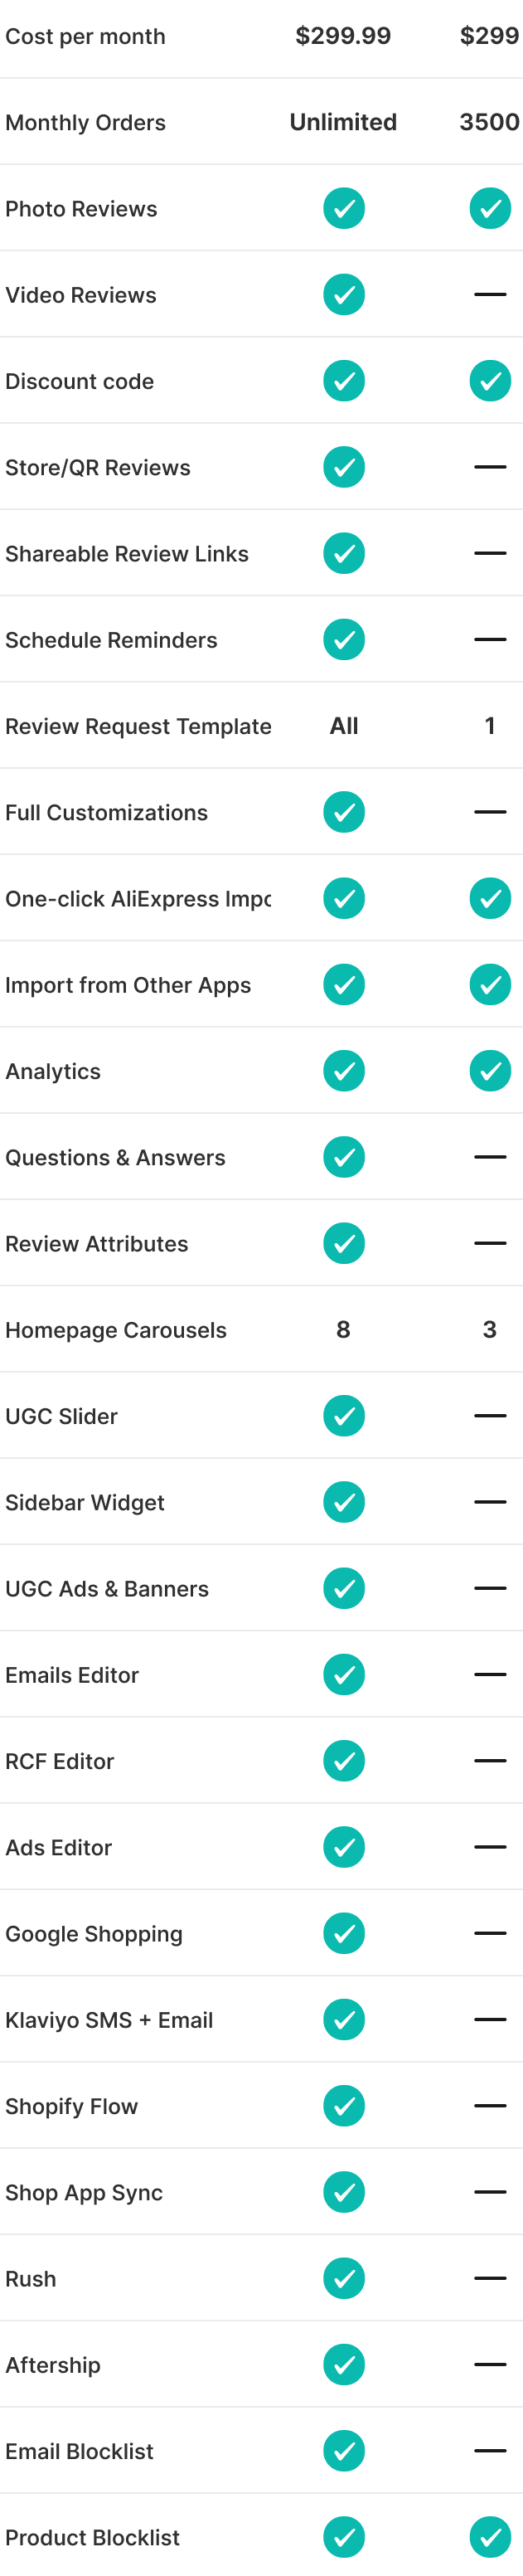Click the UGC Slider checkmark icon
The image size is (523, 2576).
coord(343,1416)
